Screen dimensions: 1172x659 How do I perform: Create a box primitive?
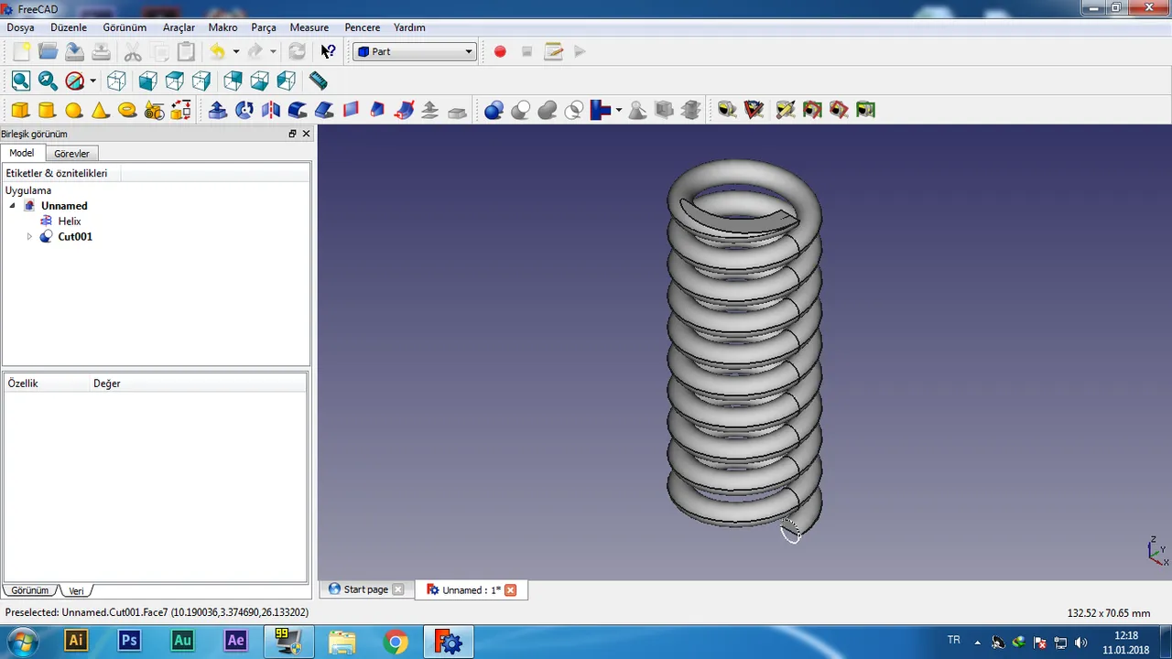click(20, 111)
